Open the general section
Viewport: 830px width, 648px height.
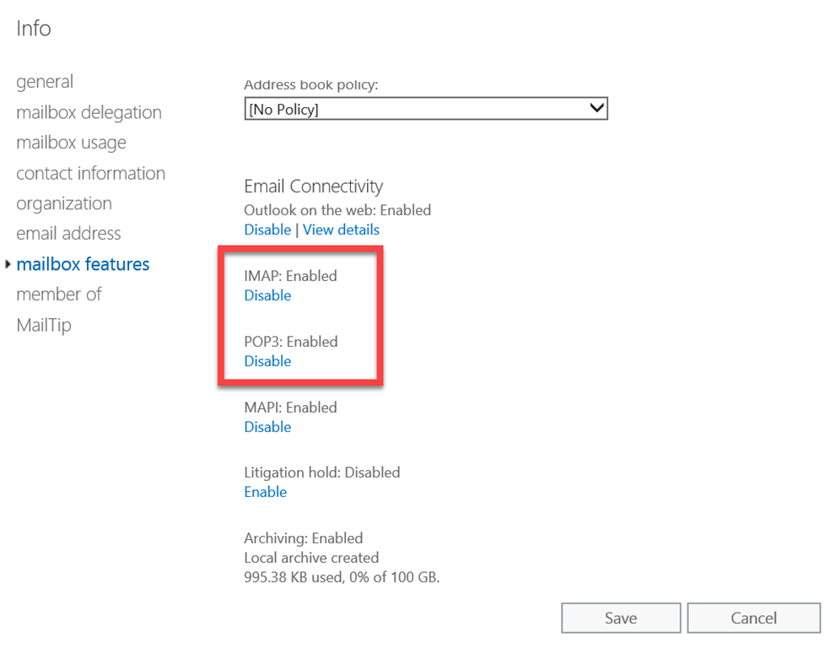pyautogui.click(x=45, y=82)
